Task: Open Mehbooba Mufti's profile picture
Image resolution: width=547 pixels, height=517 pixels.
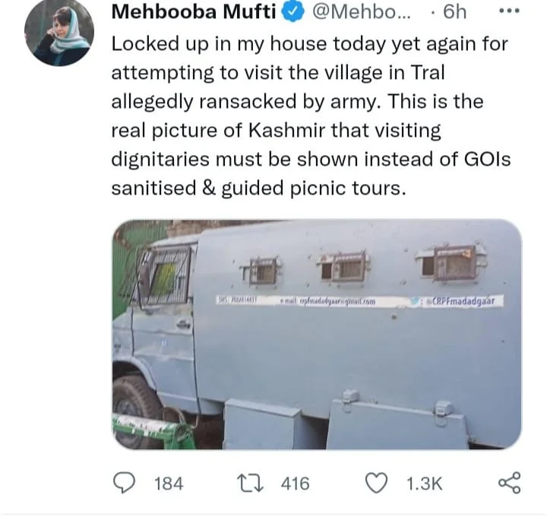Action: [59, 35]
